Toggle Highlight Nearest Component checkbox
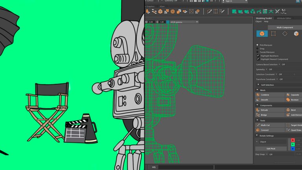Viewport: 302px width, 170px height. point(258,59)
